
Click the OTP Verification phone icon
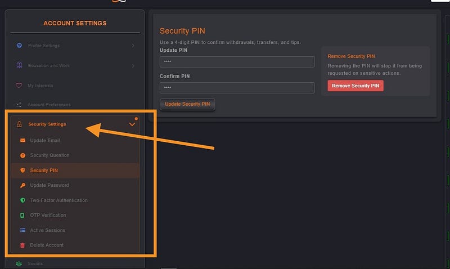[x=22, y=215]
